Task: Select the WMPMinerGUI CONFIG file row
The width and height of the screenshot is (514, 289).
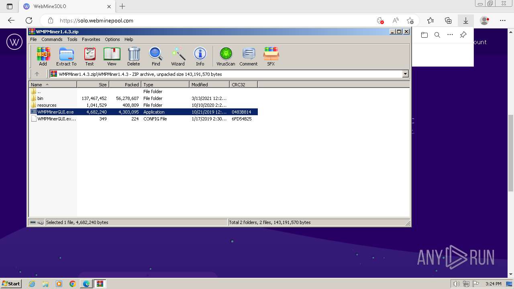Action: [143, 119]
